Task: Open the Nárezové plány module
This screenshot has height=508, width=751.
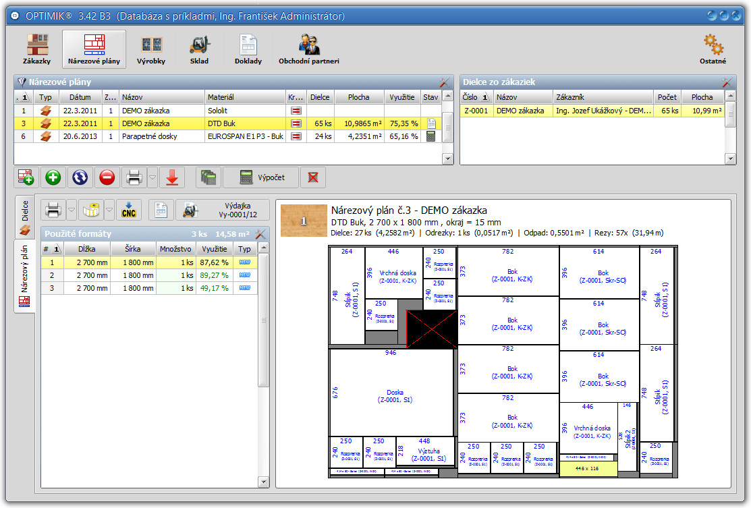Action: pos(94,49)
